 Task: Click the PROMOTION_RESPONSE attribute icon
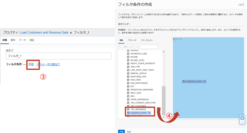[128, 90]
